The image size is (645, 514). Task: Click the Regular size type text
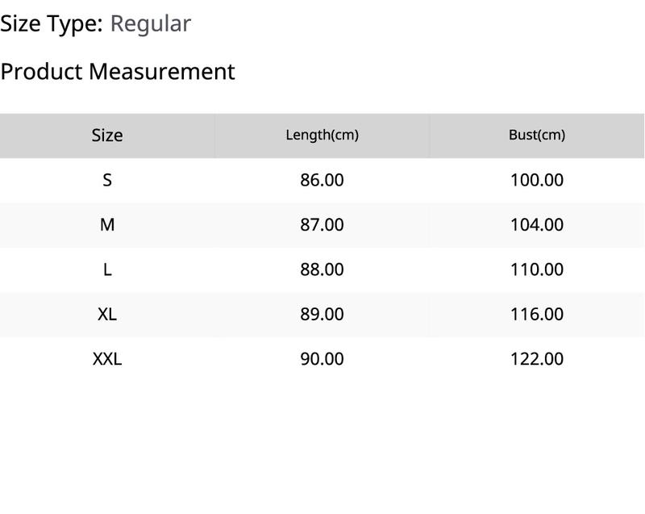coord(151,24)
